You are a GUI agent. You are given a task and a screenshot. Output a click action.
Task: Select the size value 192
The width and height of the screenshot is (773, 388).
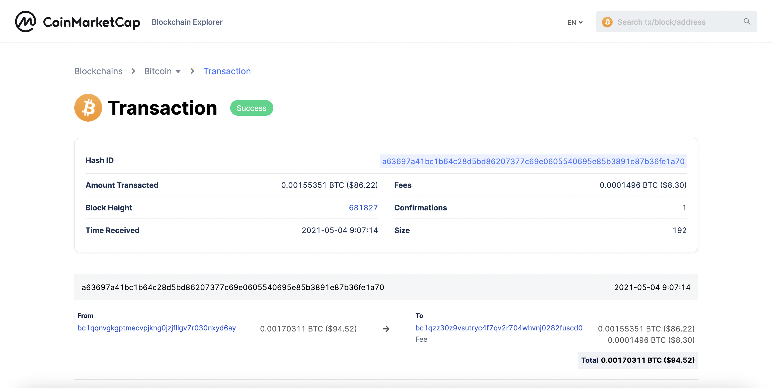(x=679, y=230)
